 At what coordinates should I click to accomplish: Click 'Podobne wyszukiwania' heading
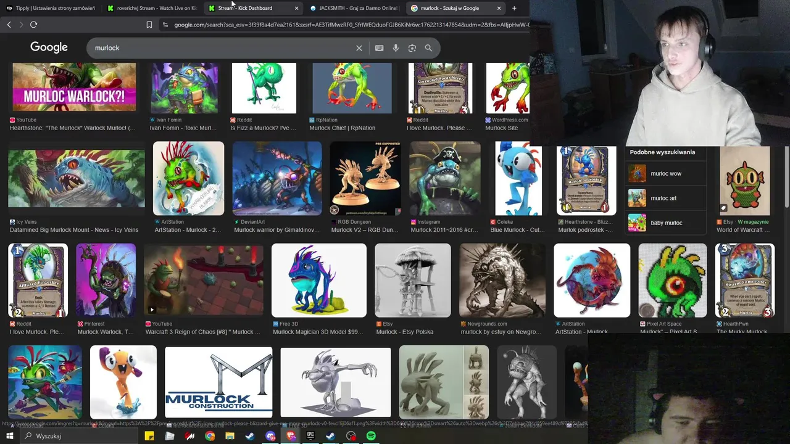pos(662,152)
